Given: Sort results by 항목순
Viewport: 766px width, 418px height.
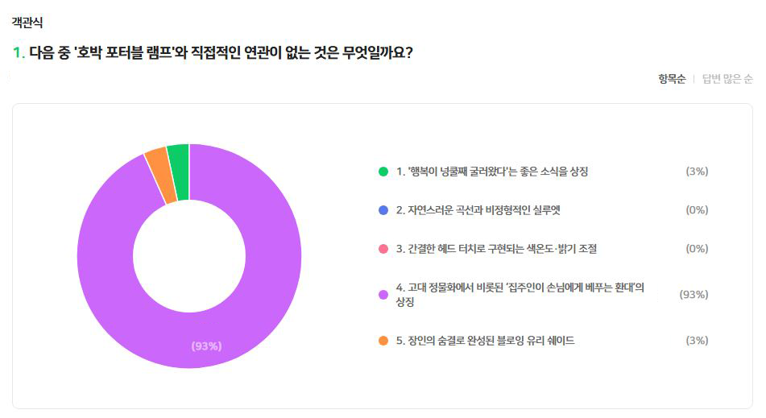Looking at the screenshot, I should [x=671, y=79].
